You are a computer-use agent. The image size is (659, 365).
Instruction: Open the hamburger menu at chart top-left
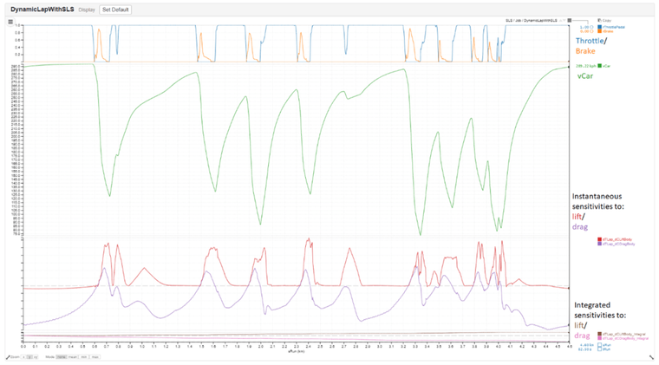tap(10, 22)
